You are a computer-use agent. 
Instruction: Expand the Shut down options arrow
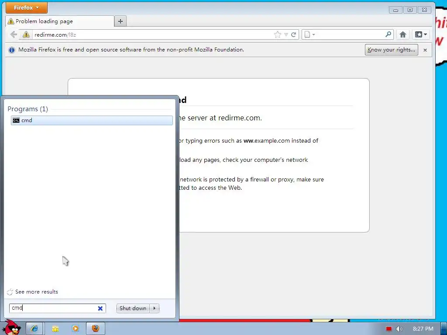pyautogui.click(x=155, y=308)
